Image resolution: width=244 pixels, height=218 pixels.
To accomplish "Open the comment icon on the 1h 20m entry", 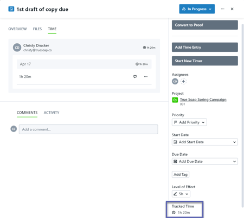I will pyautogui.click(x=135, y=76).
